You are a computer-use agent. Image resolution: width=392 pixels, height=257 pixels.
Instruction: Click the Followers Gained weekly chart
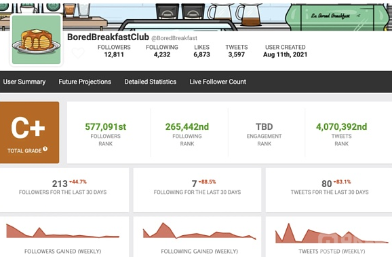(x=63, y=230)
